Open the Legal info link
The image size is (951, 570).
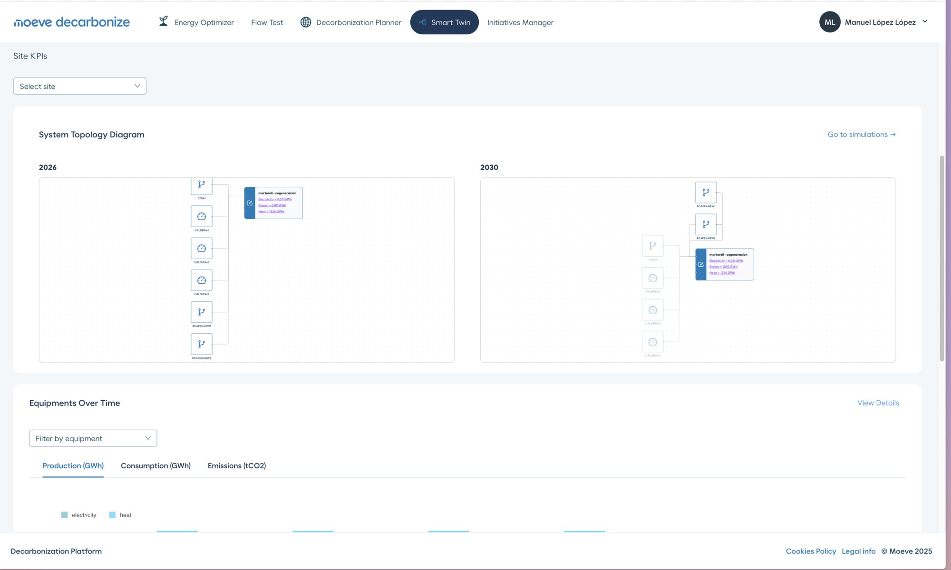pos(858,551)
